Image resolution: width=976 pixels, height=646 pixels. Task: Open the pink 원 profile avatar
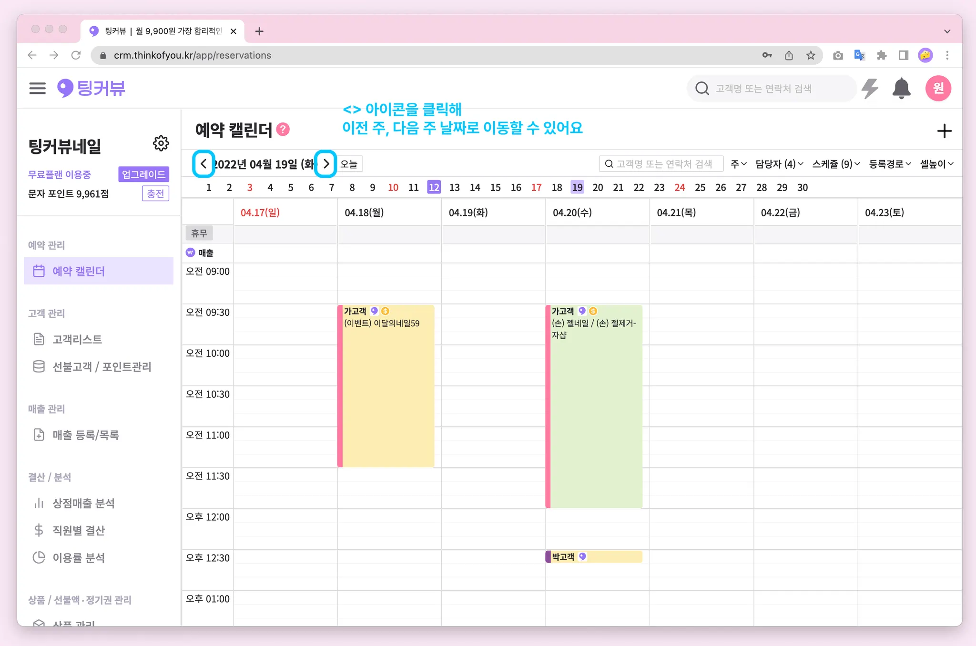(x=937, y=89)
